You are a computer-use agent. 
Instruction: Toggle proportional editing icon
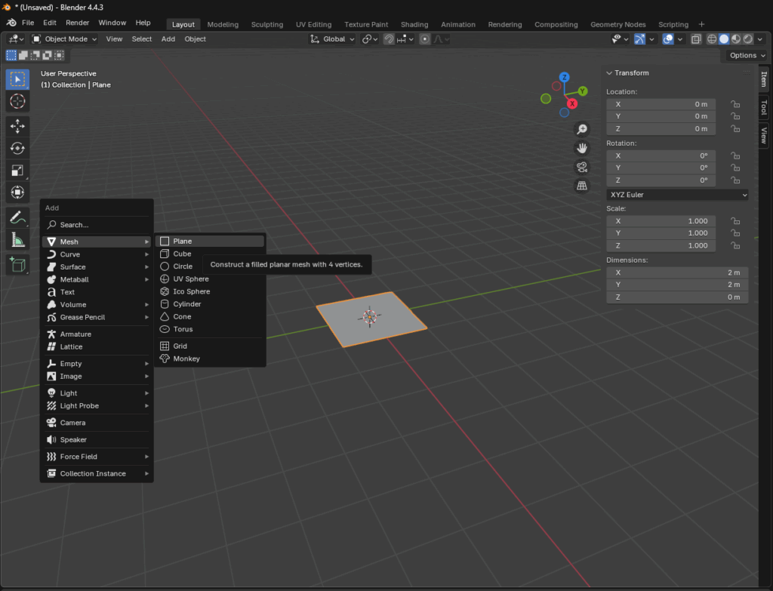pyautogui.click(x=424, y=39)
